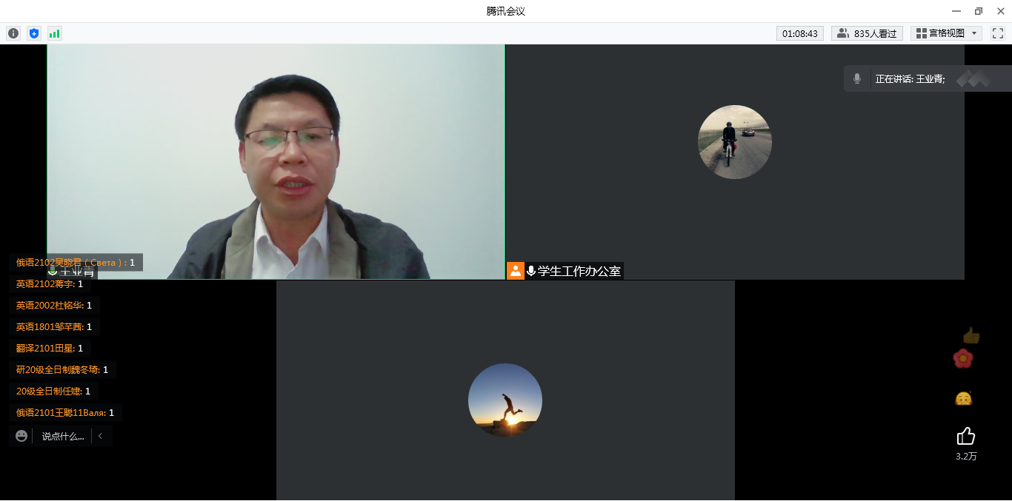Open the meeting info icon
Image resolution: width=1012 pixels, height=501 pixels.
pyautogui.click(x=13, y=33)
